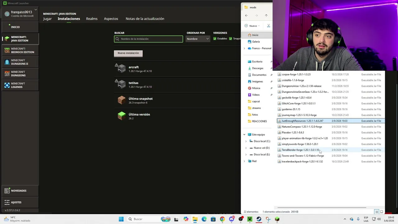Expand Nuevo vol (D:) tree node
Viewport: 398px width, 224px height.
click(246, 148)
